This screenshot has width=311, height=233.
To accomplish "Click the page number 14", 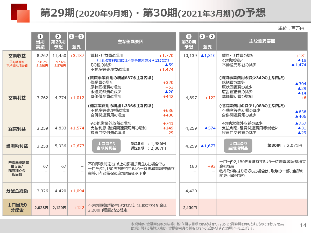I will [303, 225].
